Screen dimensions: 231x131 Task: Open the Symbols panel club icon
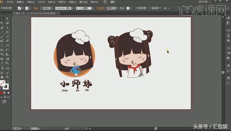(x=228, y=40)
